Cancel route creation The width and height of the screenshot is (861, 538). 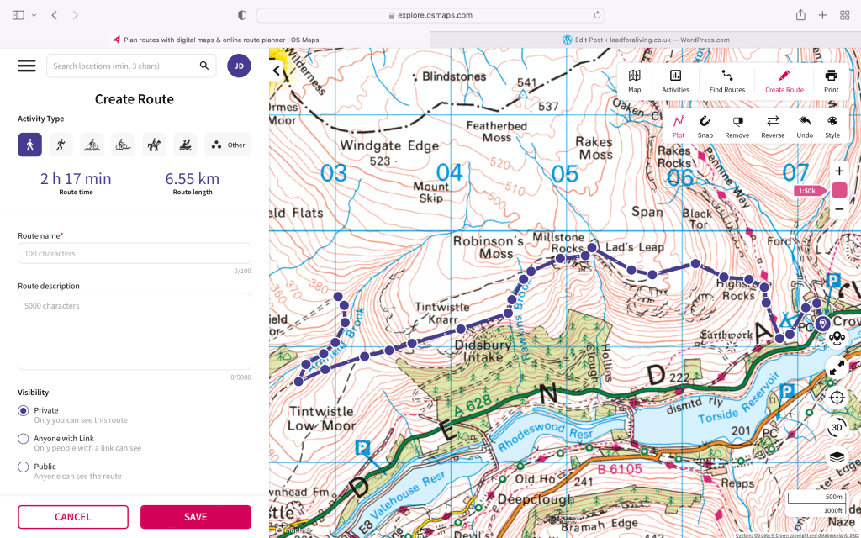(x=73, y=517)
